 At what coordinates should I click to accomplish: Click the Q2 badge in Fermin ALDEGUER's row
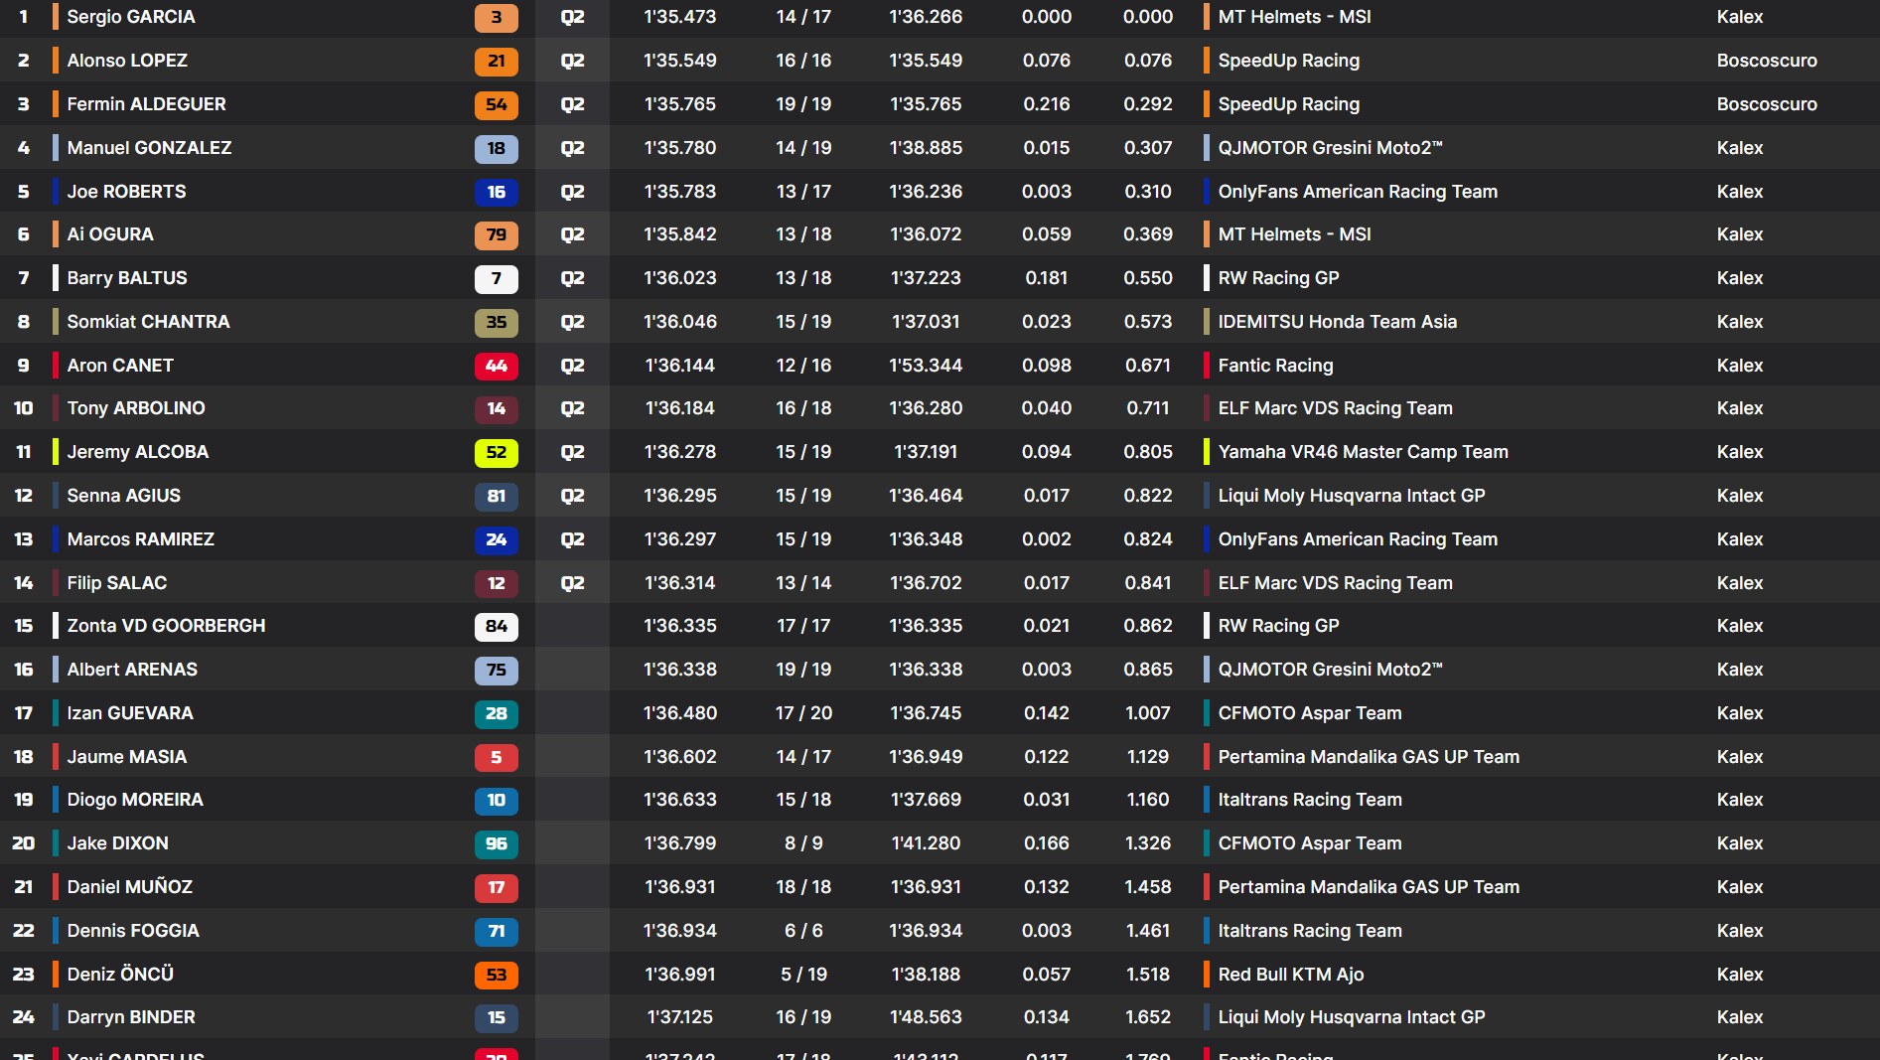click(x=572, y=104)
